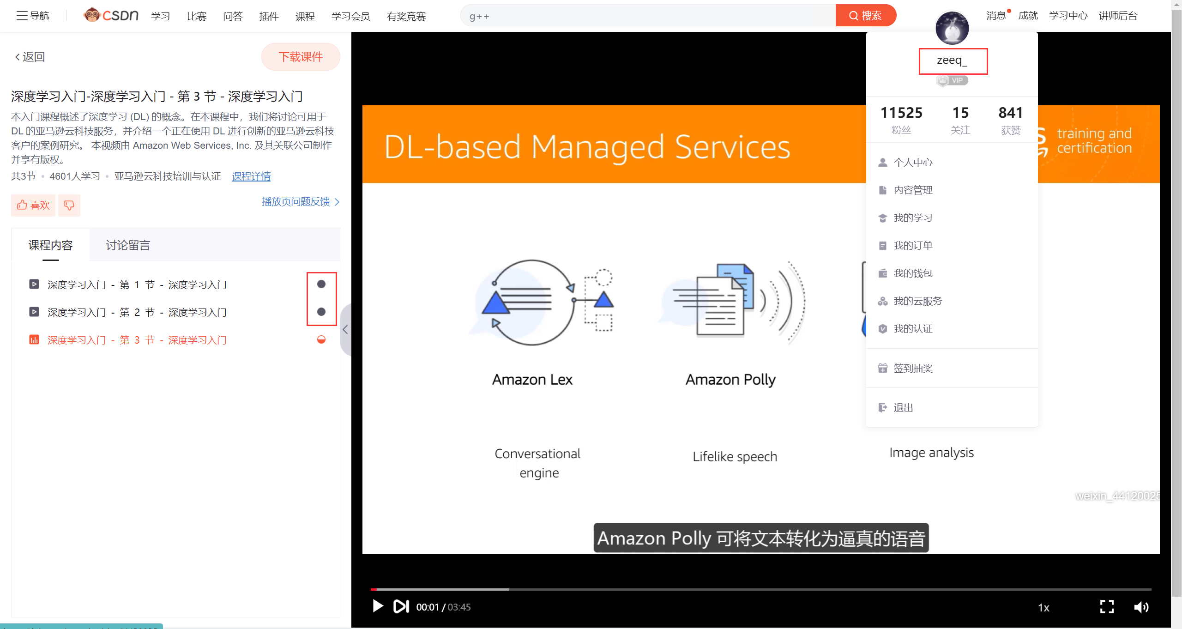
Task: Open 签到抽奖 gift entry
Action: pos(913,368)
